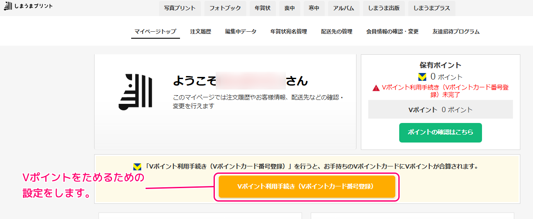Viewport: 533px width, 219px height.
Task: Click the large zebra logo beside welcome text
Action: [x=135, y=92]
